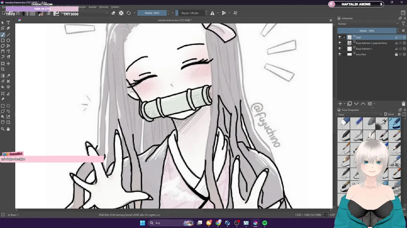The width and height of the screenshot is (407, 228).
Task: Open the Ayarlar menu
Action: (x=93, y=7)
